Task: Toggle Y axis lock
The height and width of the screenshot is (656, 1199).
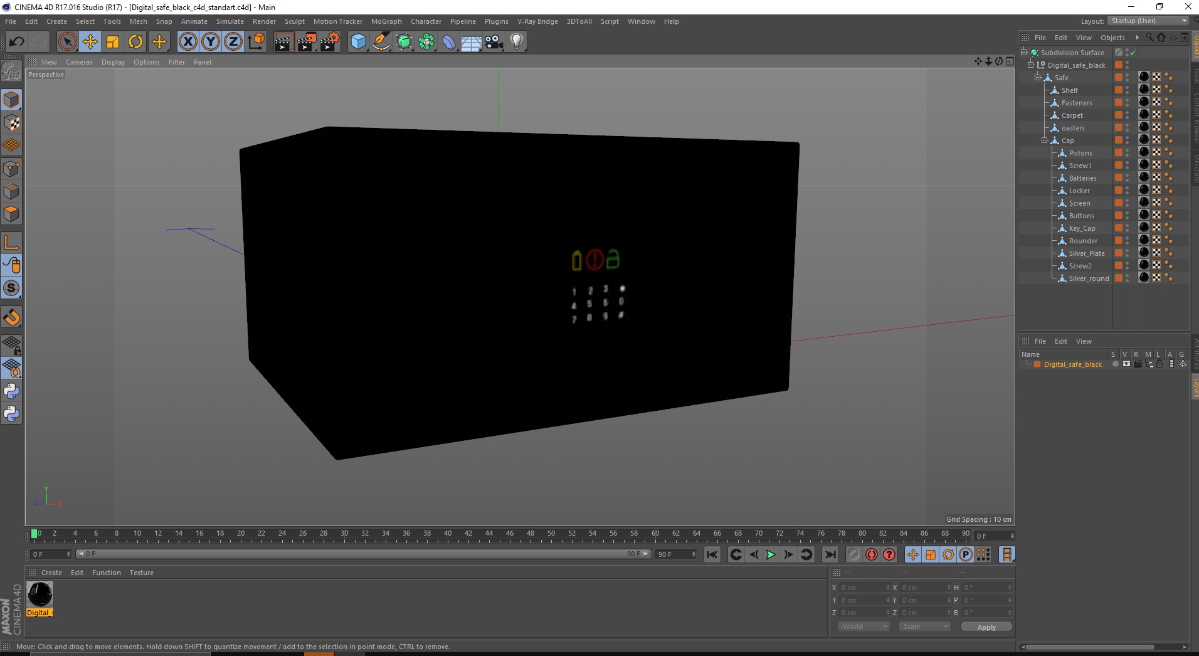Action: tap(211, 42)
